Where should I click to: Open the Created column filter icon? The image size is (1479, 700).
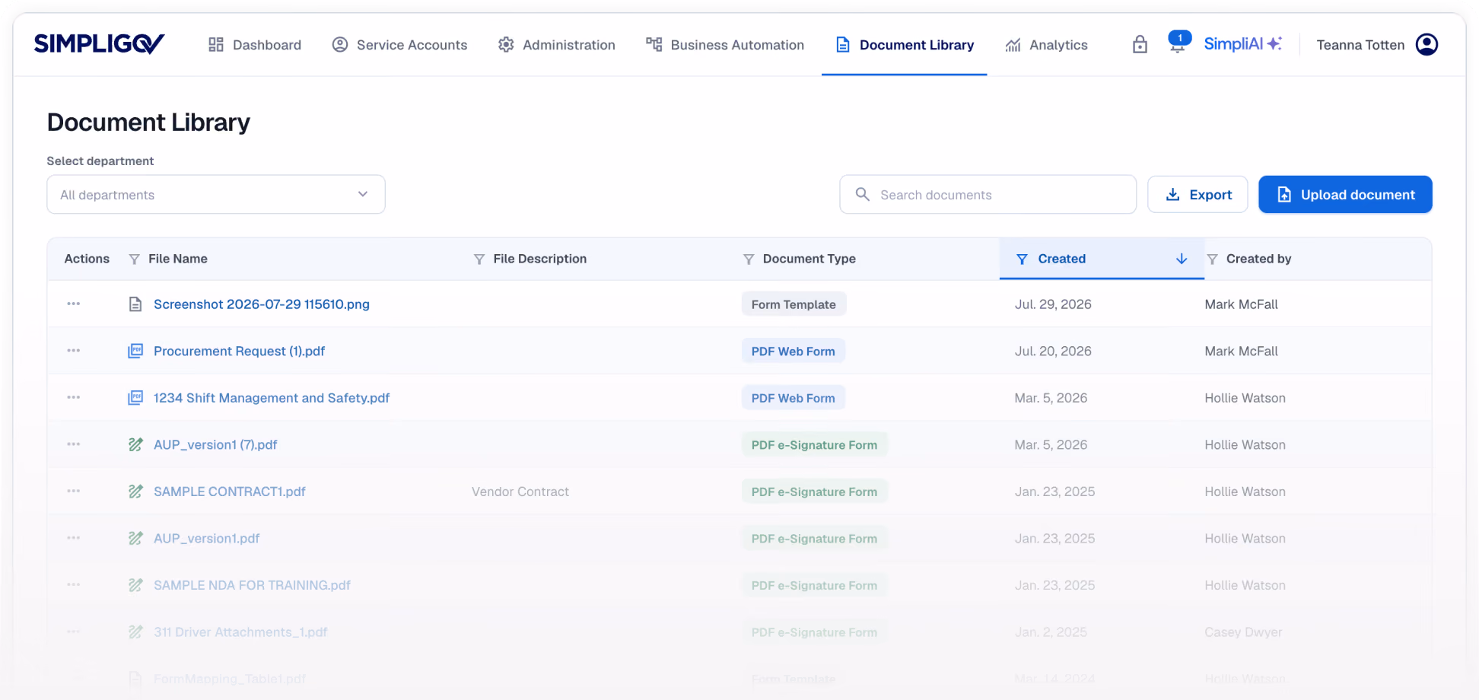coord(1022,259)
